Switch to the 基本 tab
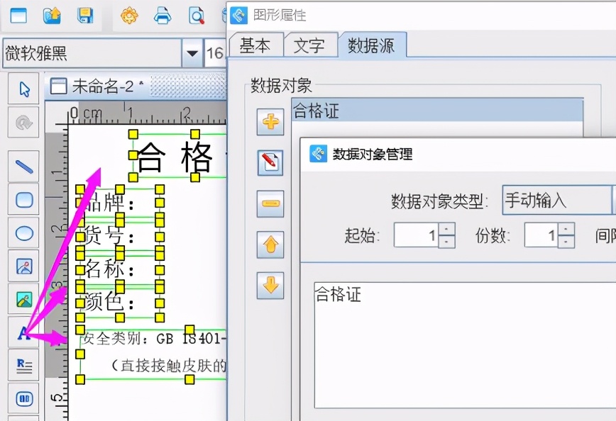The image size is (616, 421). click(x=256, y=45)
